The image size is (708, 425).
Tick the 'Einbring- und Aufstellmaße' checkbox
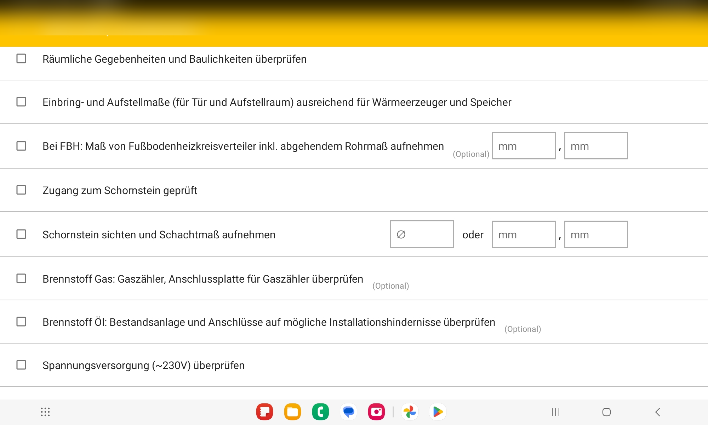[21, 102]
